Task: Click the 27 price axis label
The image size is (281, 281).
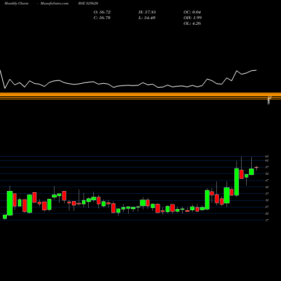Action: pyautogui.click(x=267, y=207)
